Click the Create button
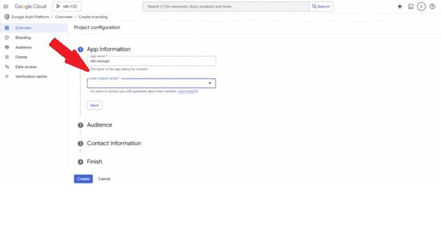This screenshot has height=231, width=441. (x=83, y=179)
